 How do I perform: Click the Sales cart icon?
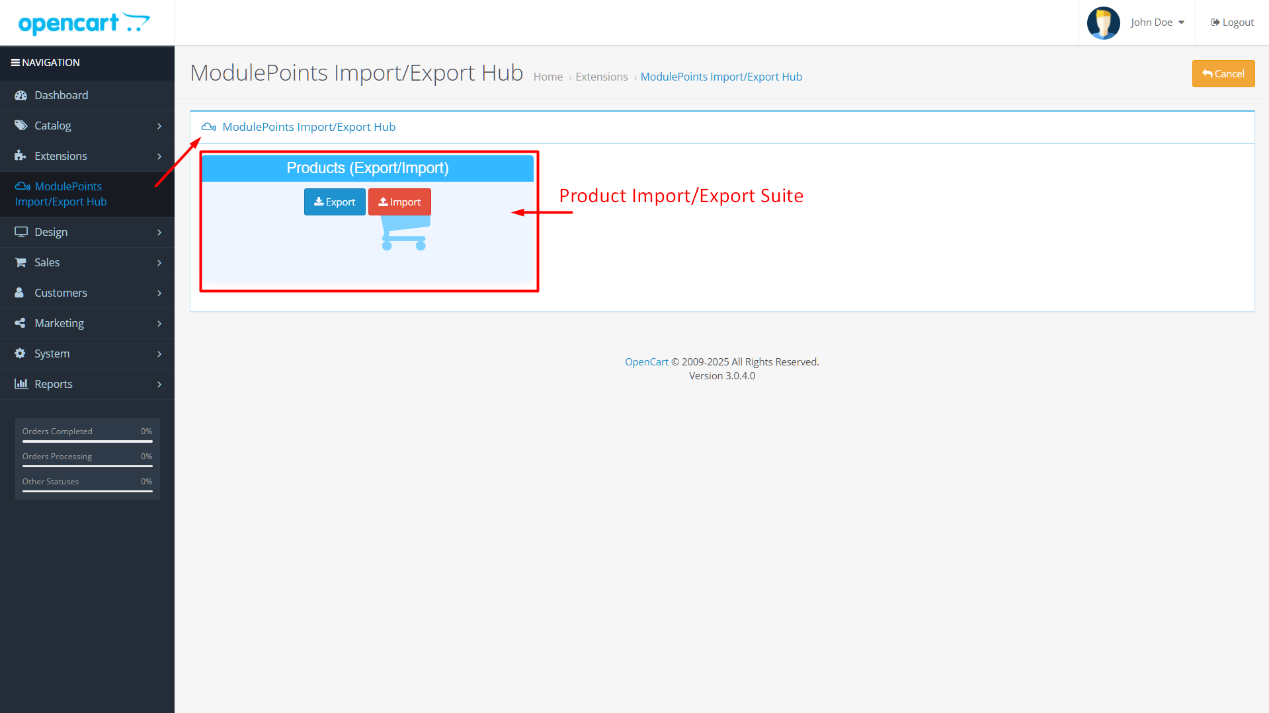click(20, 262)
